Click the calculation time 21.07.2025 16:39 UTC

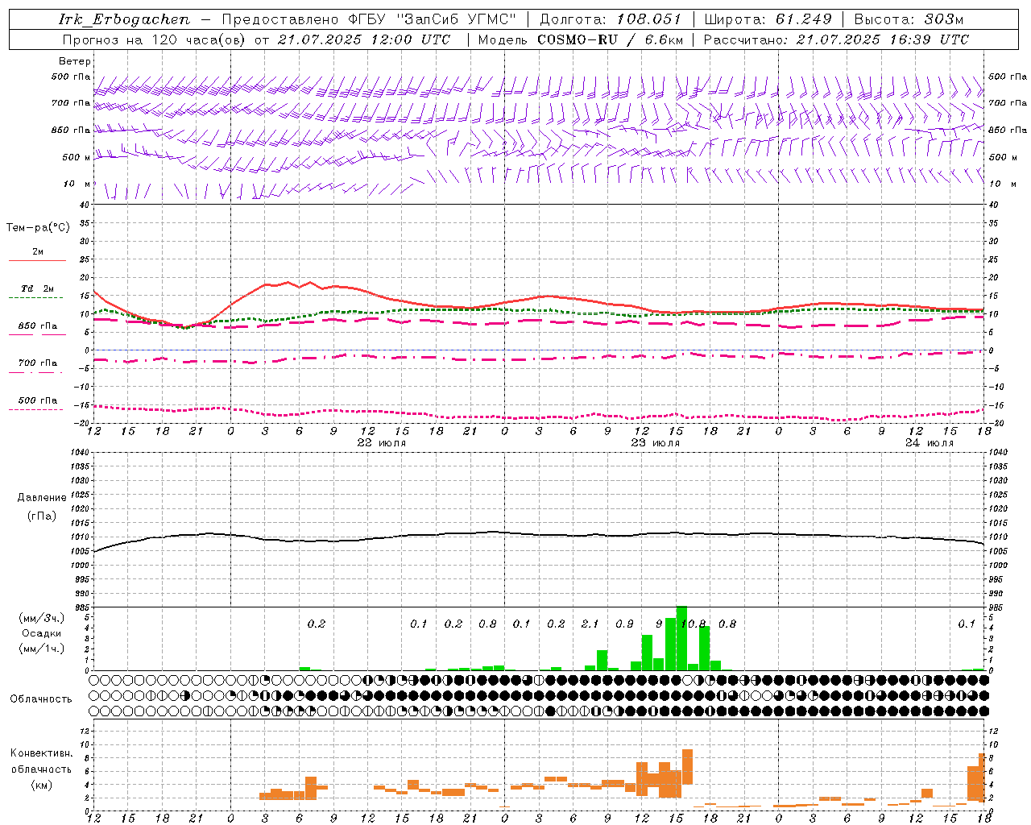(x=883, y=39)
